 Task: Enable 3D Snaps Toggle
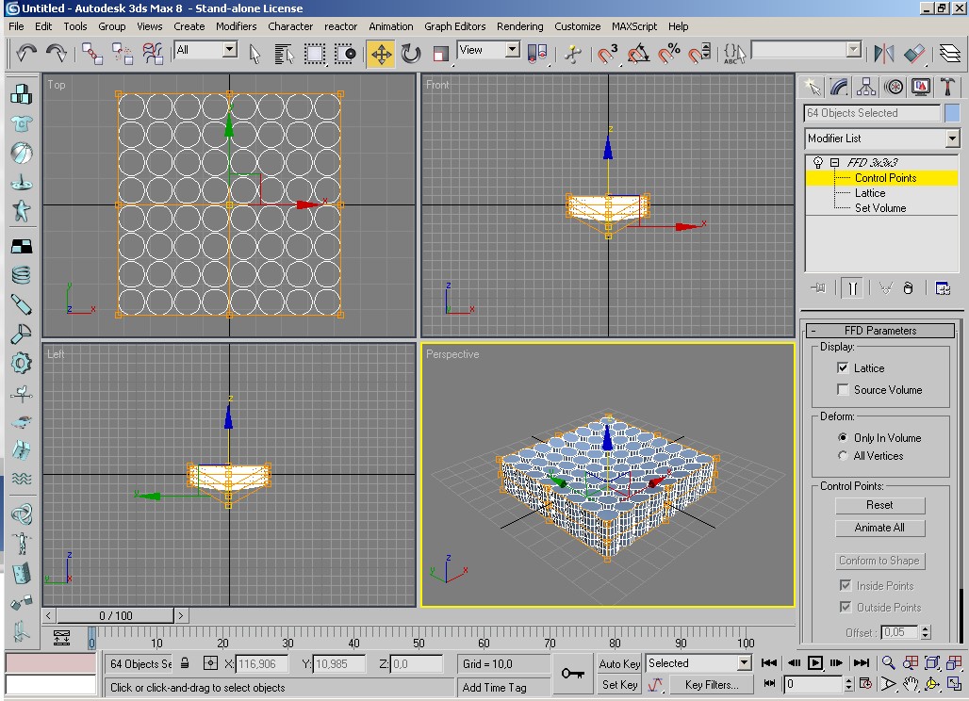pyautogui.click(x=607, y=54)
